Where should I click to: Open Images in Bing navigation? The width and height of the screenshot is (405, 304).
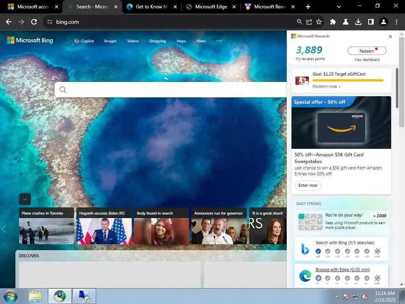pos(110,41)
